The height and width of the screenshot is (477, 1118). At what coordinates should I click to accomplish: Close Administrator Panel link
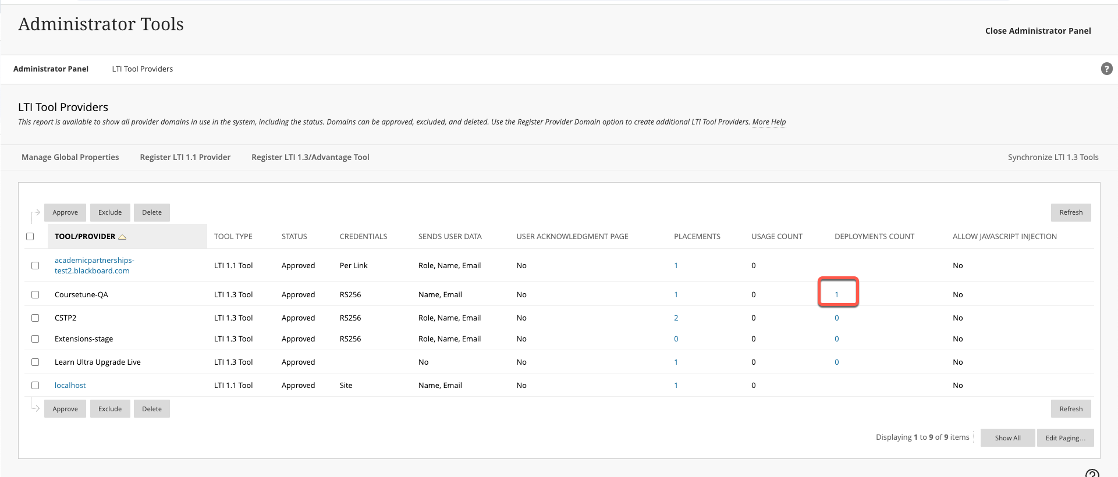point(1038,31)
